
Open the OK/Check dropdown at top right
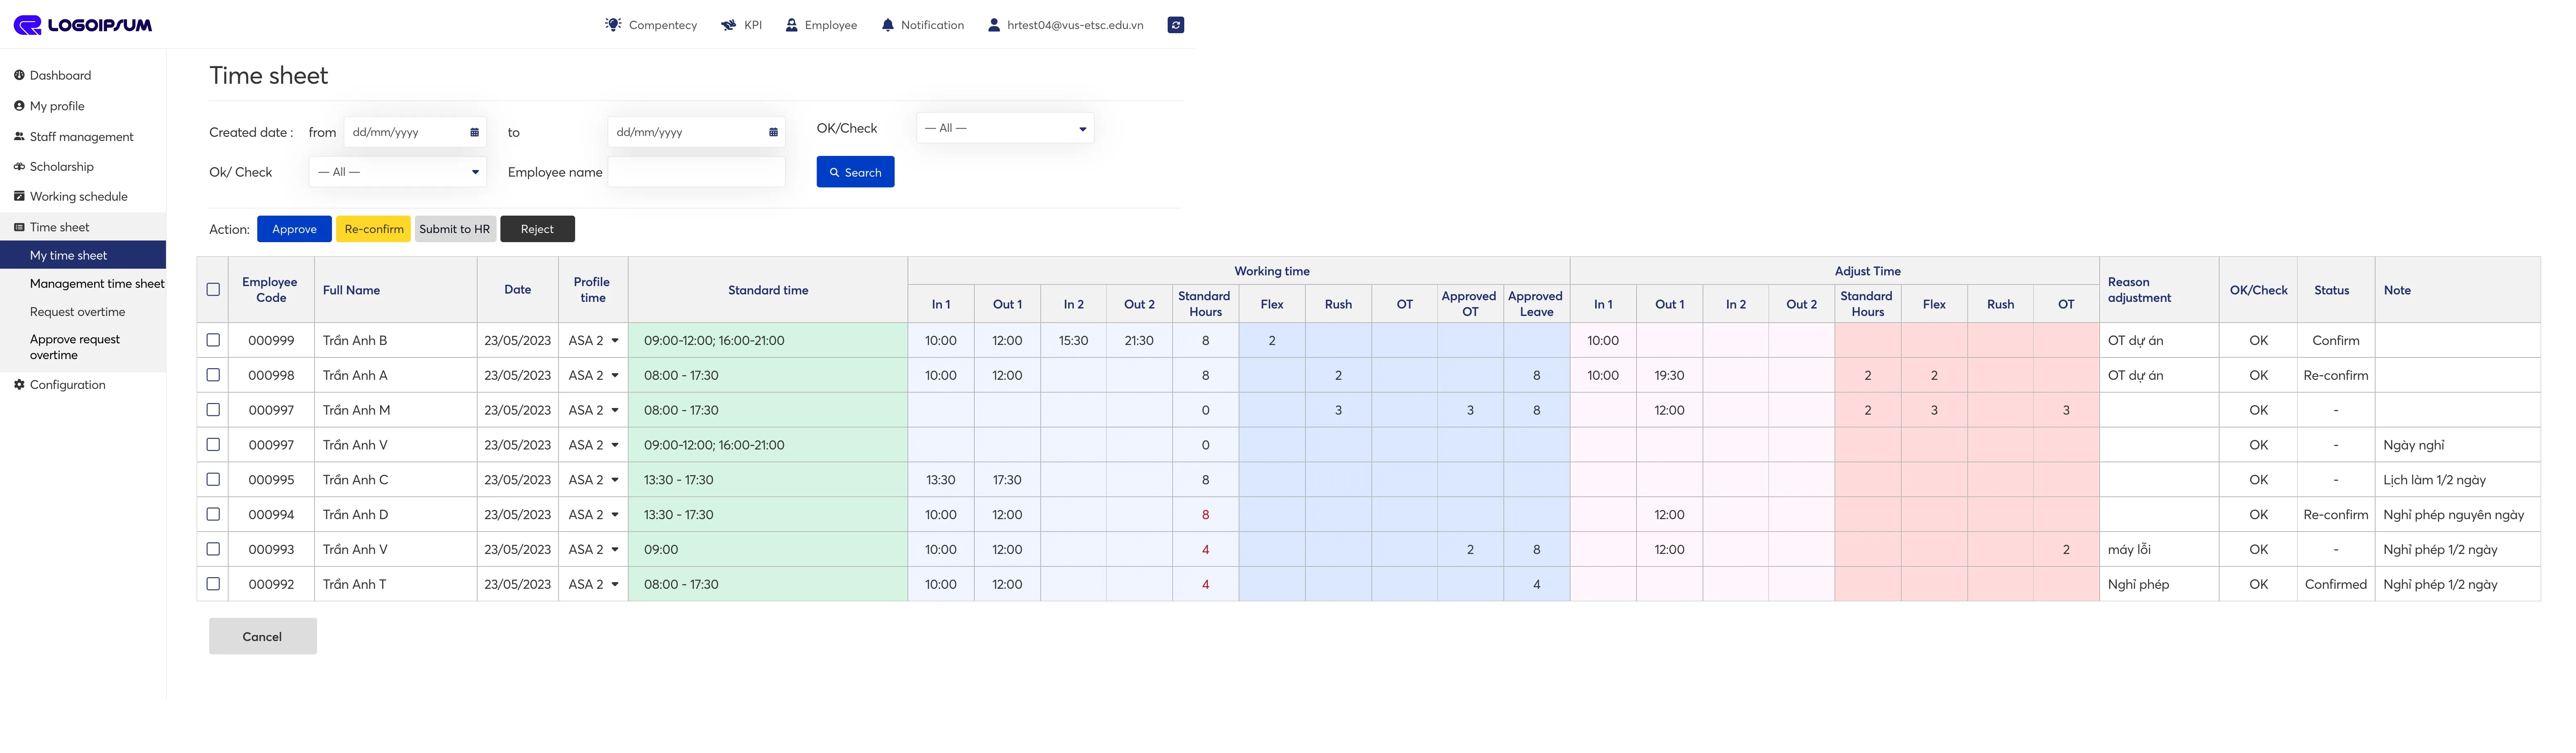coord(1004,128)
